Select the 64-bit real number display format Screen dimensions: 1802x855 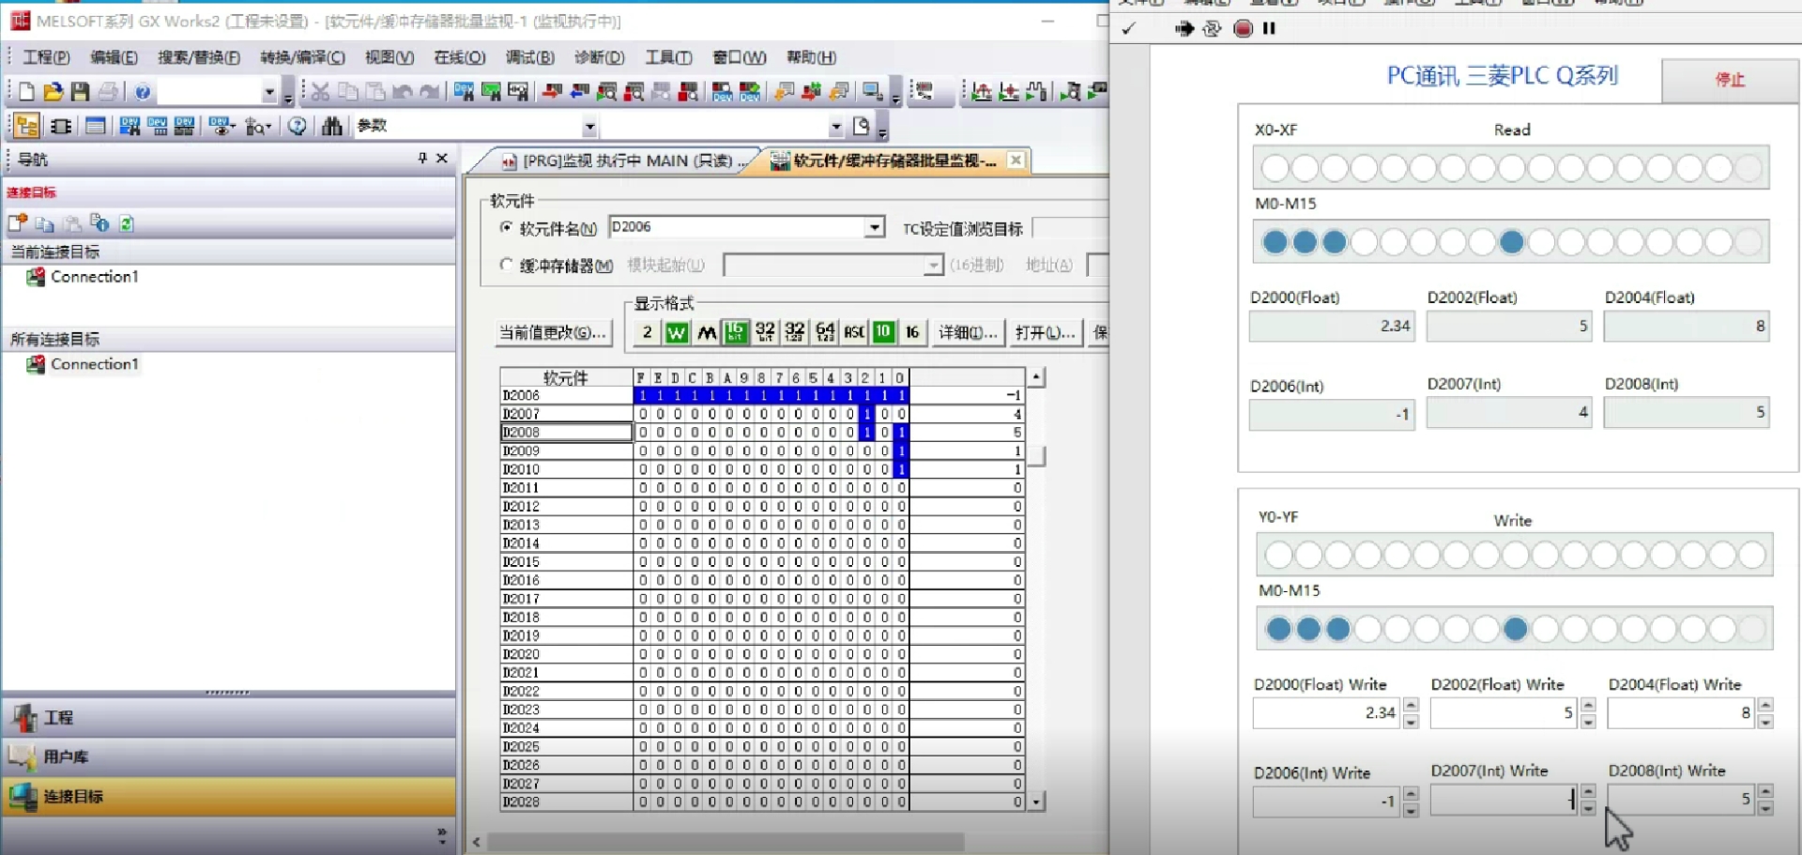click(825, 332)
